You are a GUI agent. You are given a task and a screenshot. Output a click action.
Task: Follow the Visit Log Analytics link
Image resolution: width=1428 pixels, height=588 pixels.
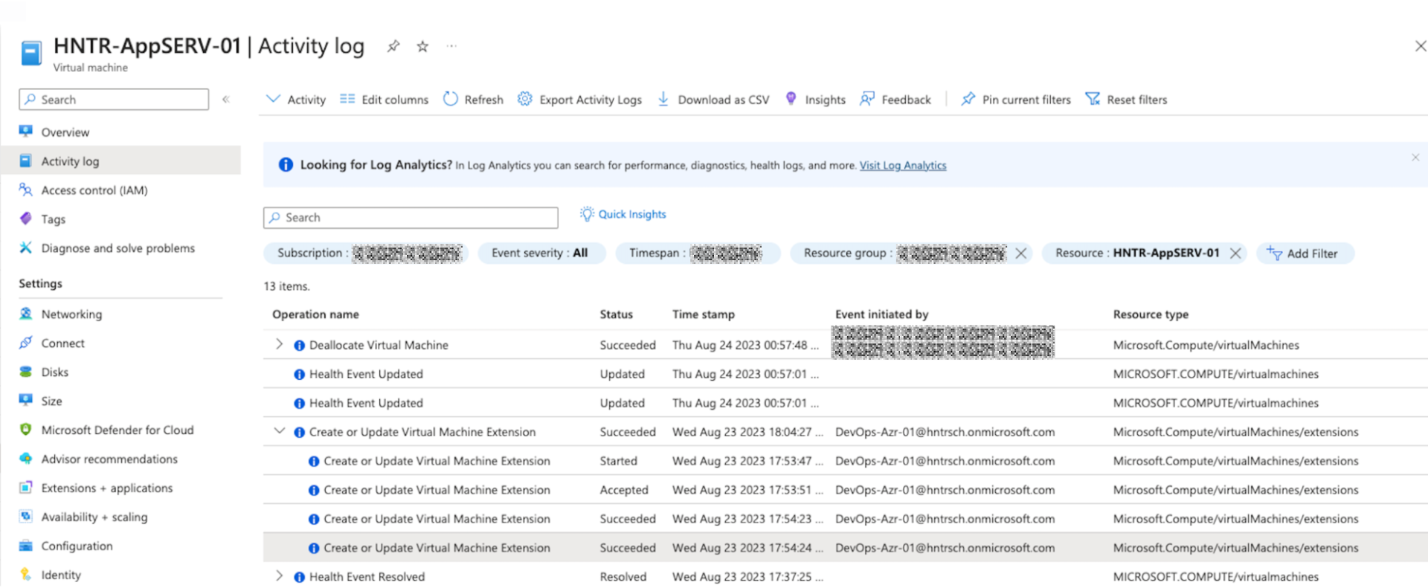(903, 166)
